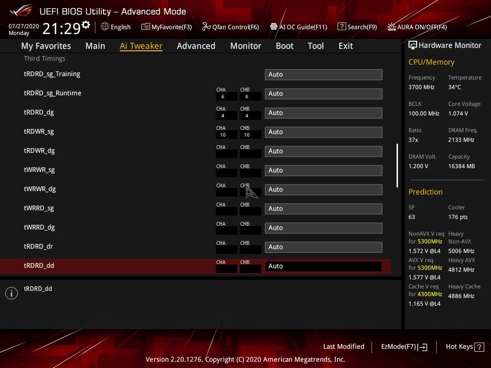This screenshot has height=368, width=491.
Task: Click the ROG logo
Action: point(21,11)
